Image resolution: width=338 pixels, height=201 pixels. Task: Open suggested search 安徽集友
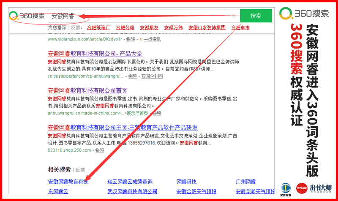pyautogui.click(x=149, y=28)
